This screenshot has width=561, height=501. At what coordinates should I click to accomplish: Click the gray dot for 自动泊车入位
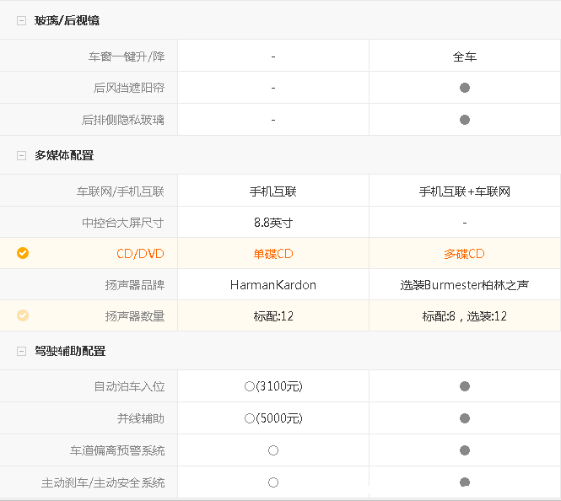(465, 386)
